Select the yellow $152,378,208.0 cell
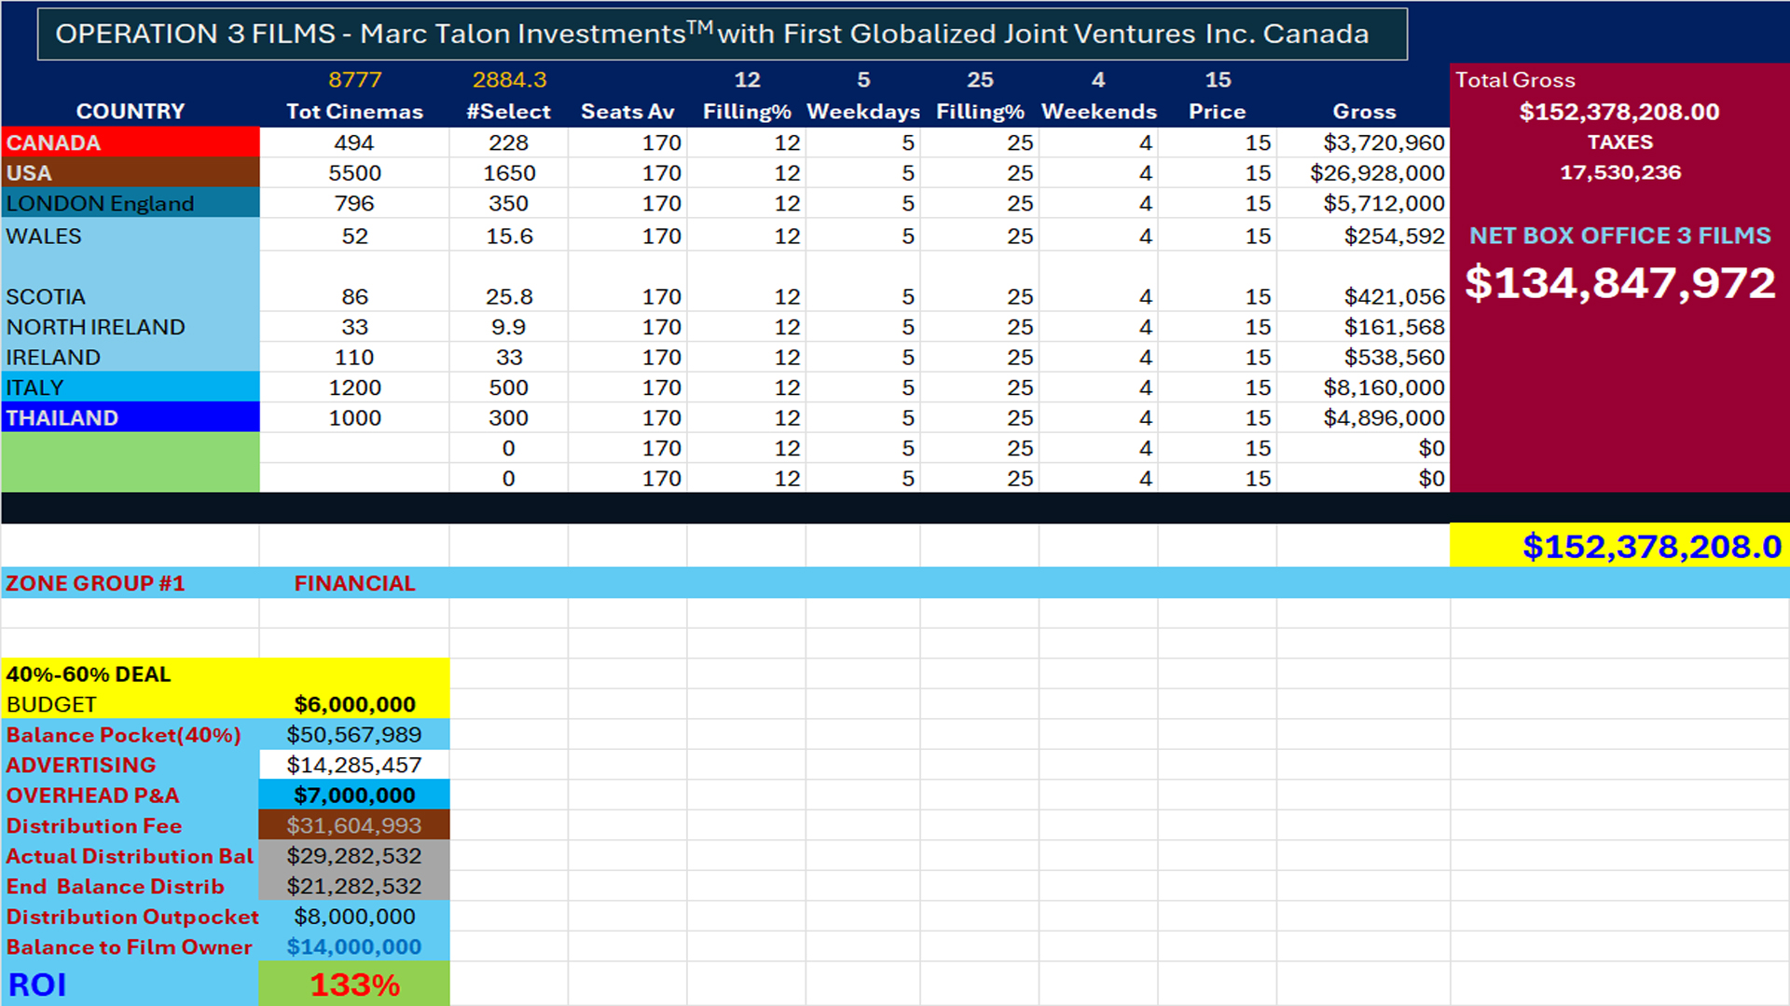The width and height of the screenshot is (1790, 1006). [x=1619, y=546]
